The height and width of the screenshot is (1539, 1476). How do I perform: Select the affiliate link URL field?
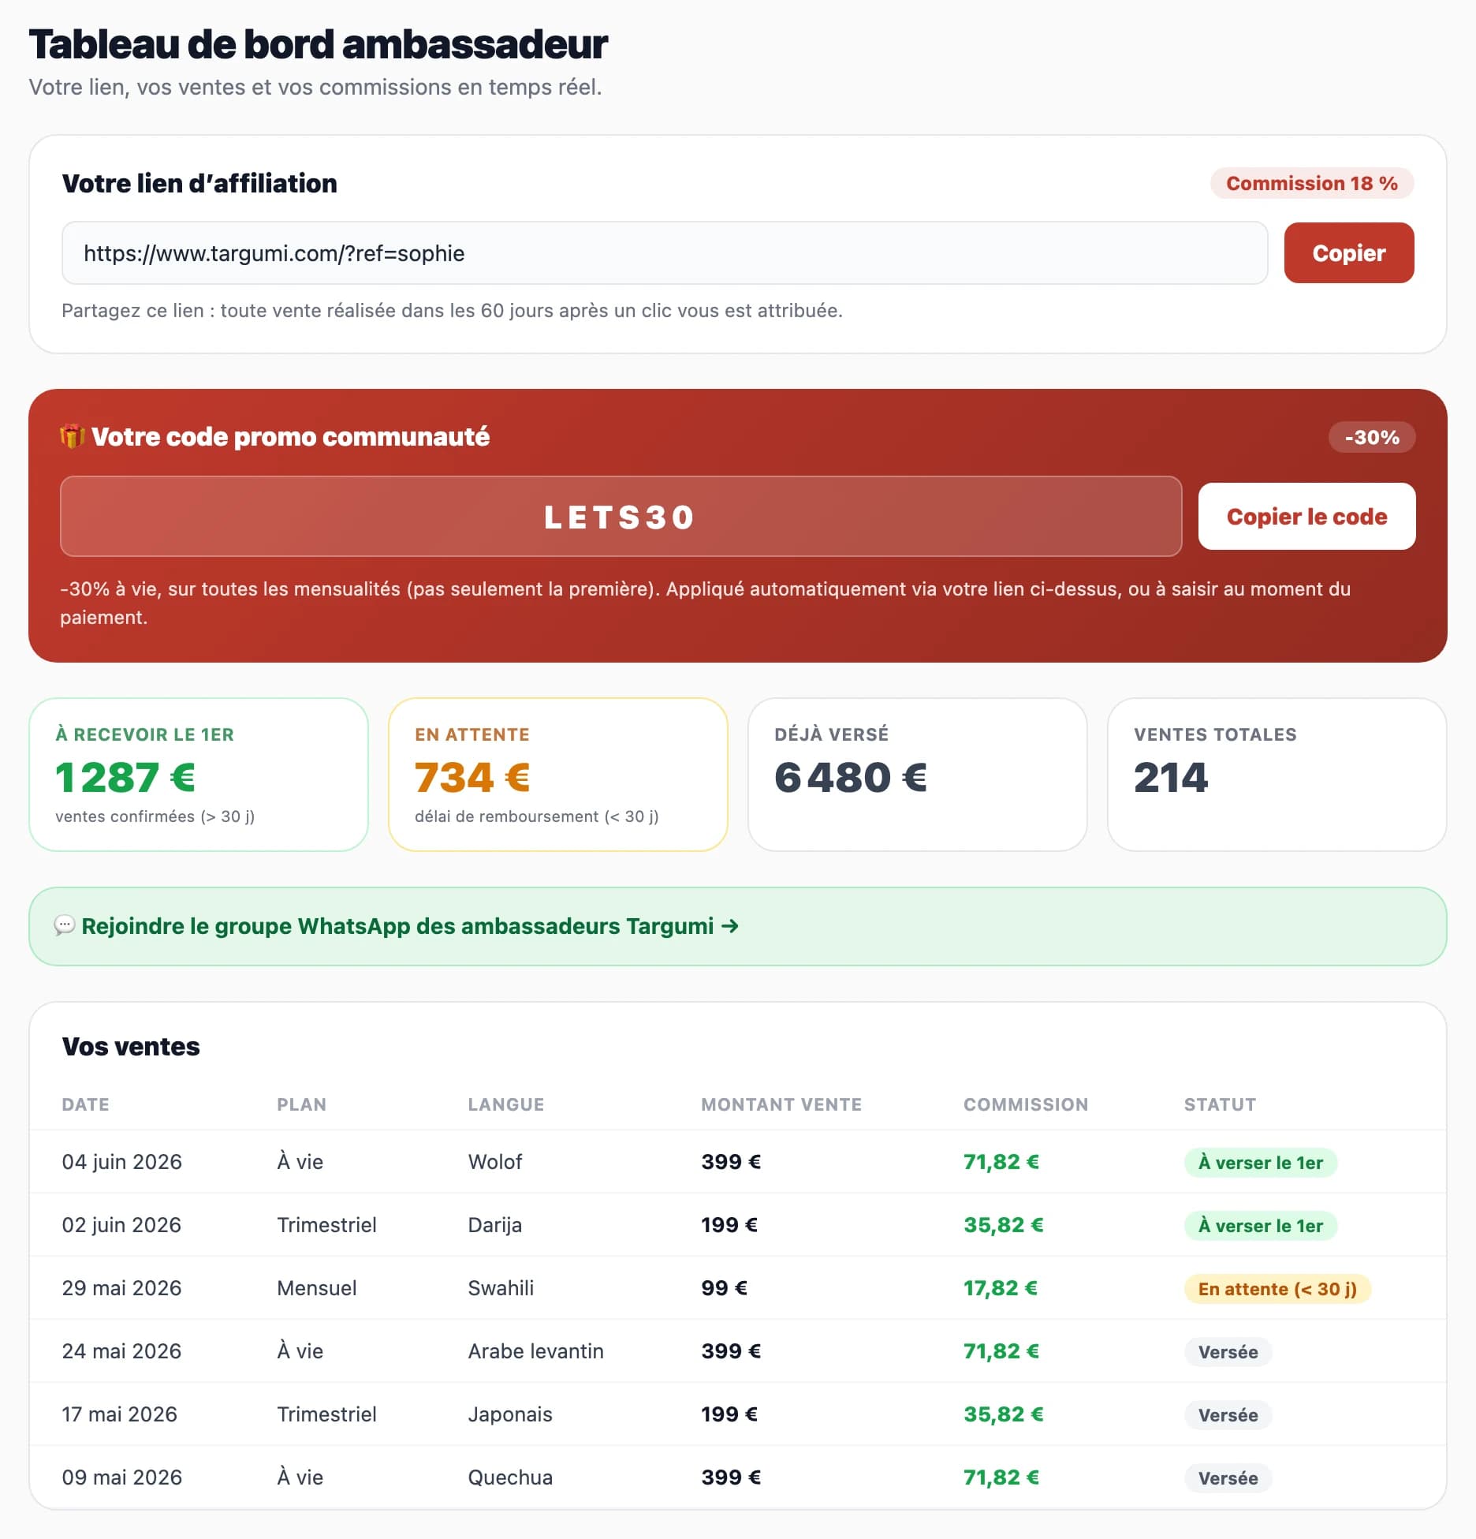coord(665,253)
